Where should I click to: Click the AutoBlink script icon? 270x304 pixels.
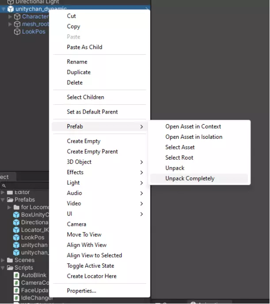pos(16,275)
